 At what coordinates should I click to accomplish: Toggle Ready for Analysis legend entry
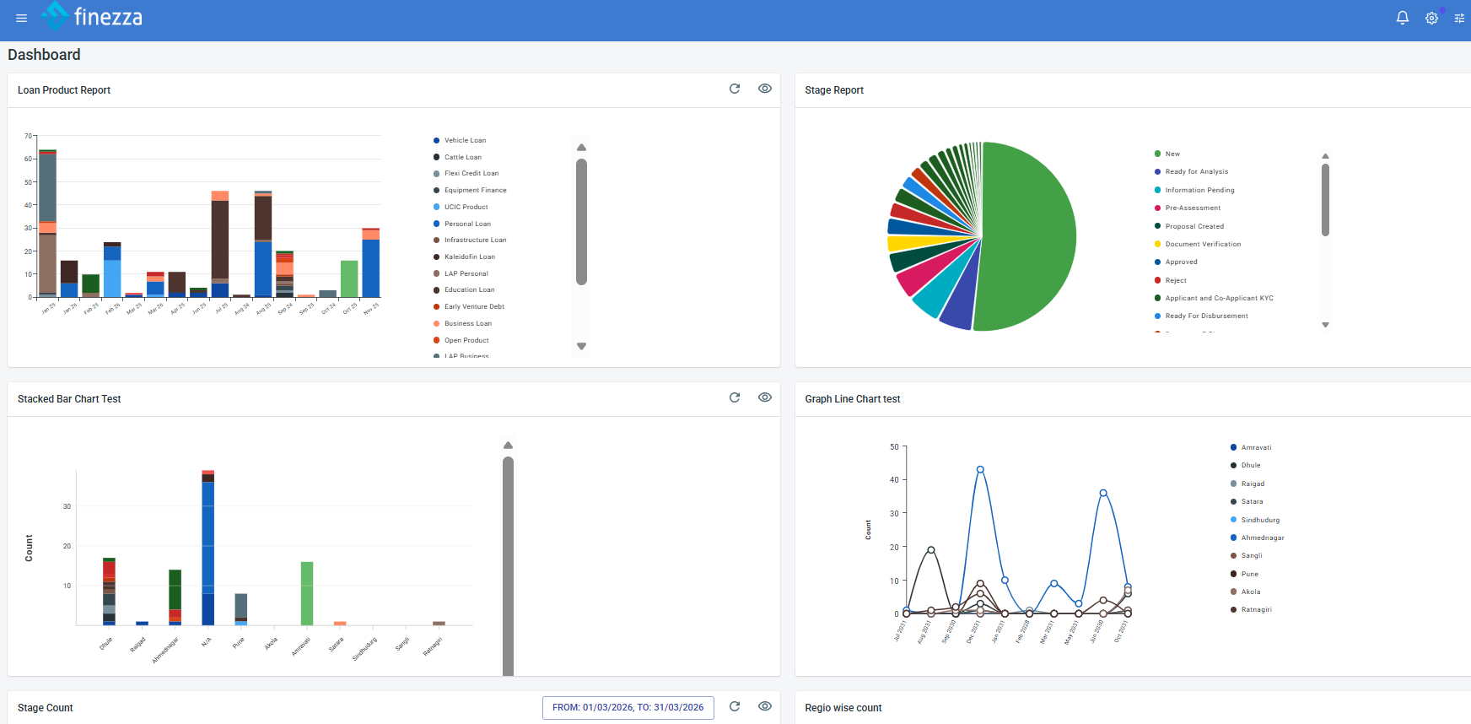[x=1192, y=172]
